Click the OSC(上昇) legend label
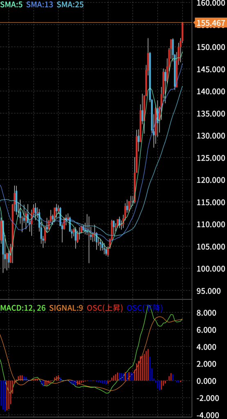This screenshot has height=419, width=227. tap(105, 308)
